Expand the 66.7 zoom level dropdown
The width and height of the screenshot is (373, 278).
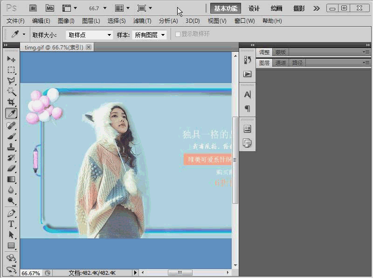pyautogui.click(x=98, y=8)
